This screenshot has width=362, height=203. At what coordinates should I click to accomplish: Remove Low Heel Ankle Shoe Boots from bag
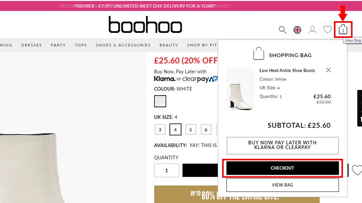click(329, 70)
